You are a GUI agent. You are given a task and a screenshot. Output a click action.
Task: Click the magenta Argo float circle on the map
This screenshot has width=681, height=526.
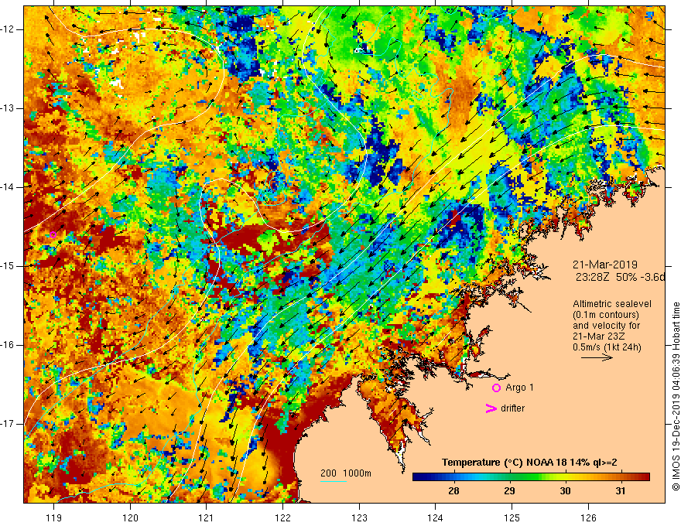[x=53, y=235]
